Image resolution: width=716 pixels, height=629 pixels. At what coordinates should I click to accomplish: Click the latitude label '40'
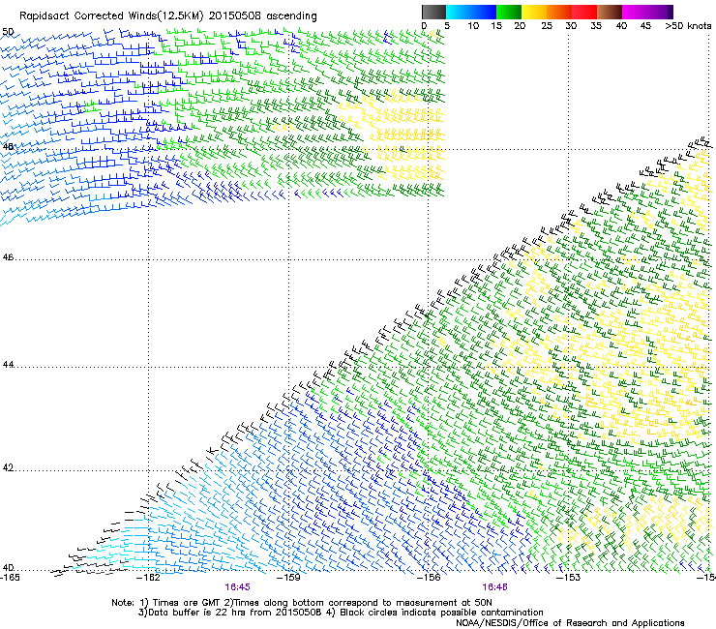[x=8, y=568]
